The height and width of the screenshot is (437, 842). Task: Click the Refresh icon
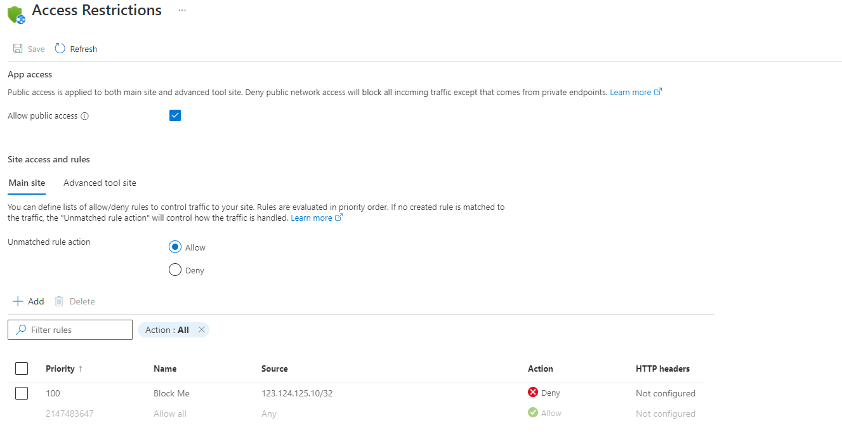(x=60, y=48)
